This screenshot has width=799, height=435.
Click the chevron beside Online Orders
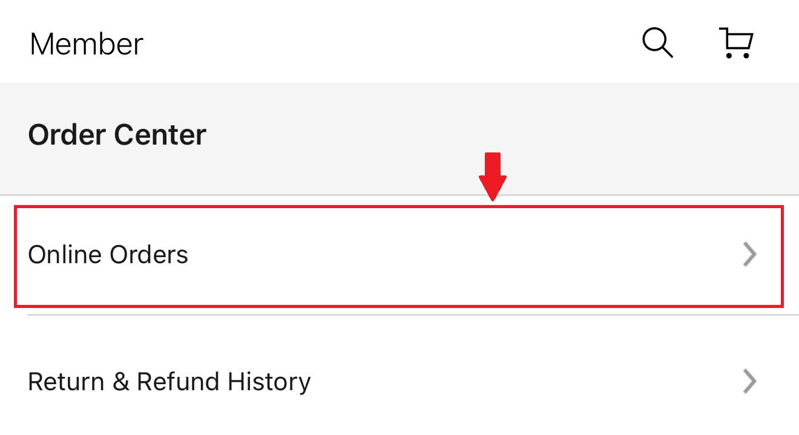pos(749,255)
